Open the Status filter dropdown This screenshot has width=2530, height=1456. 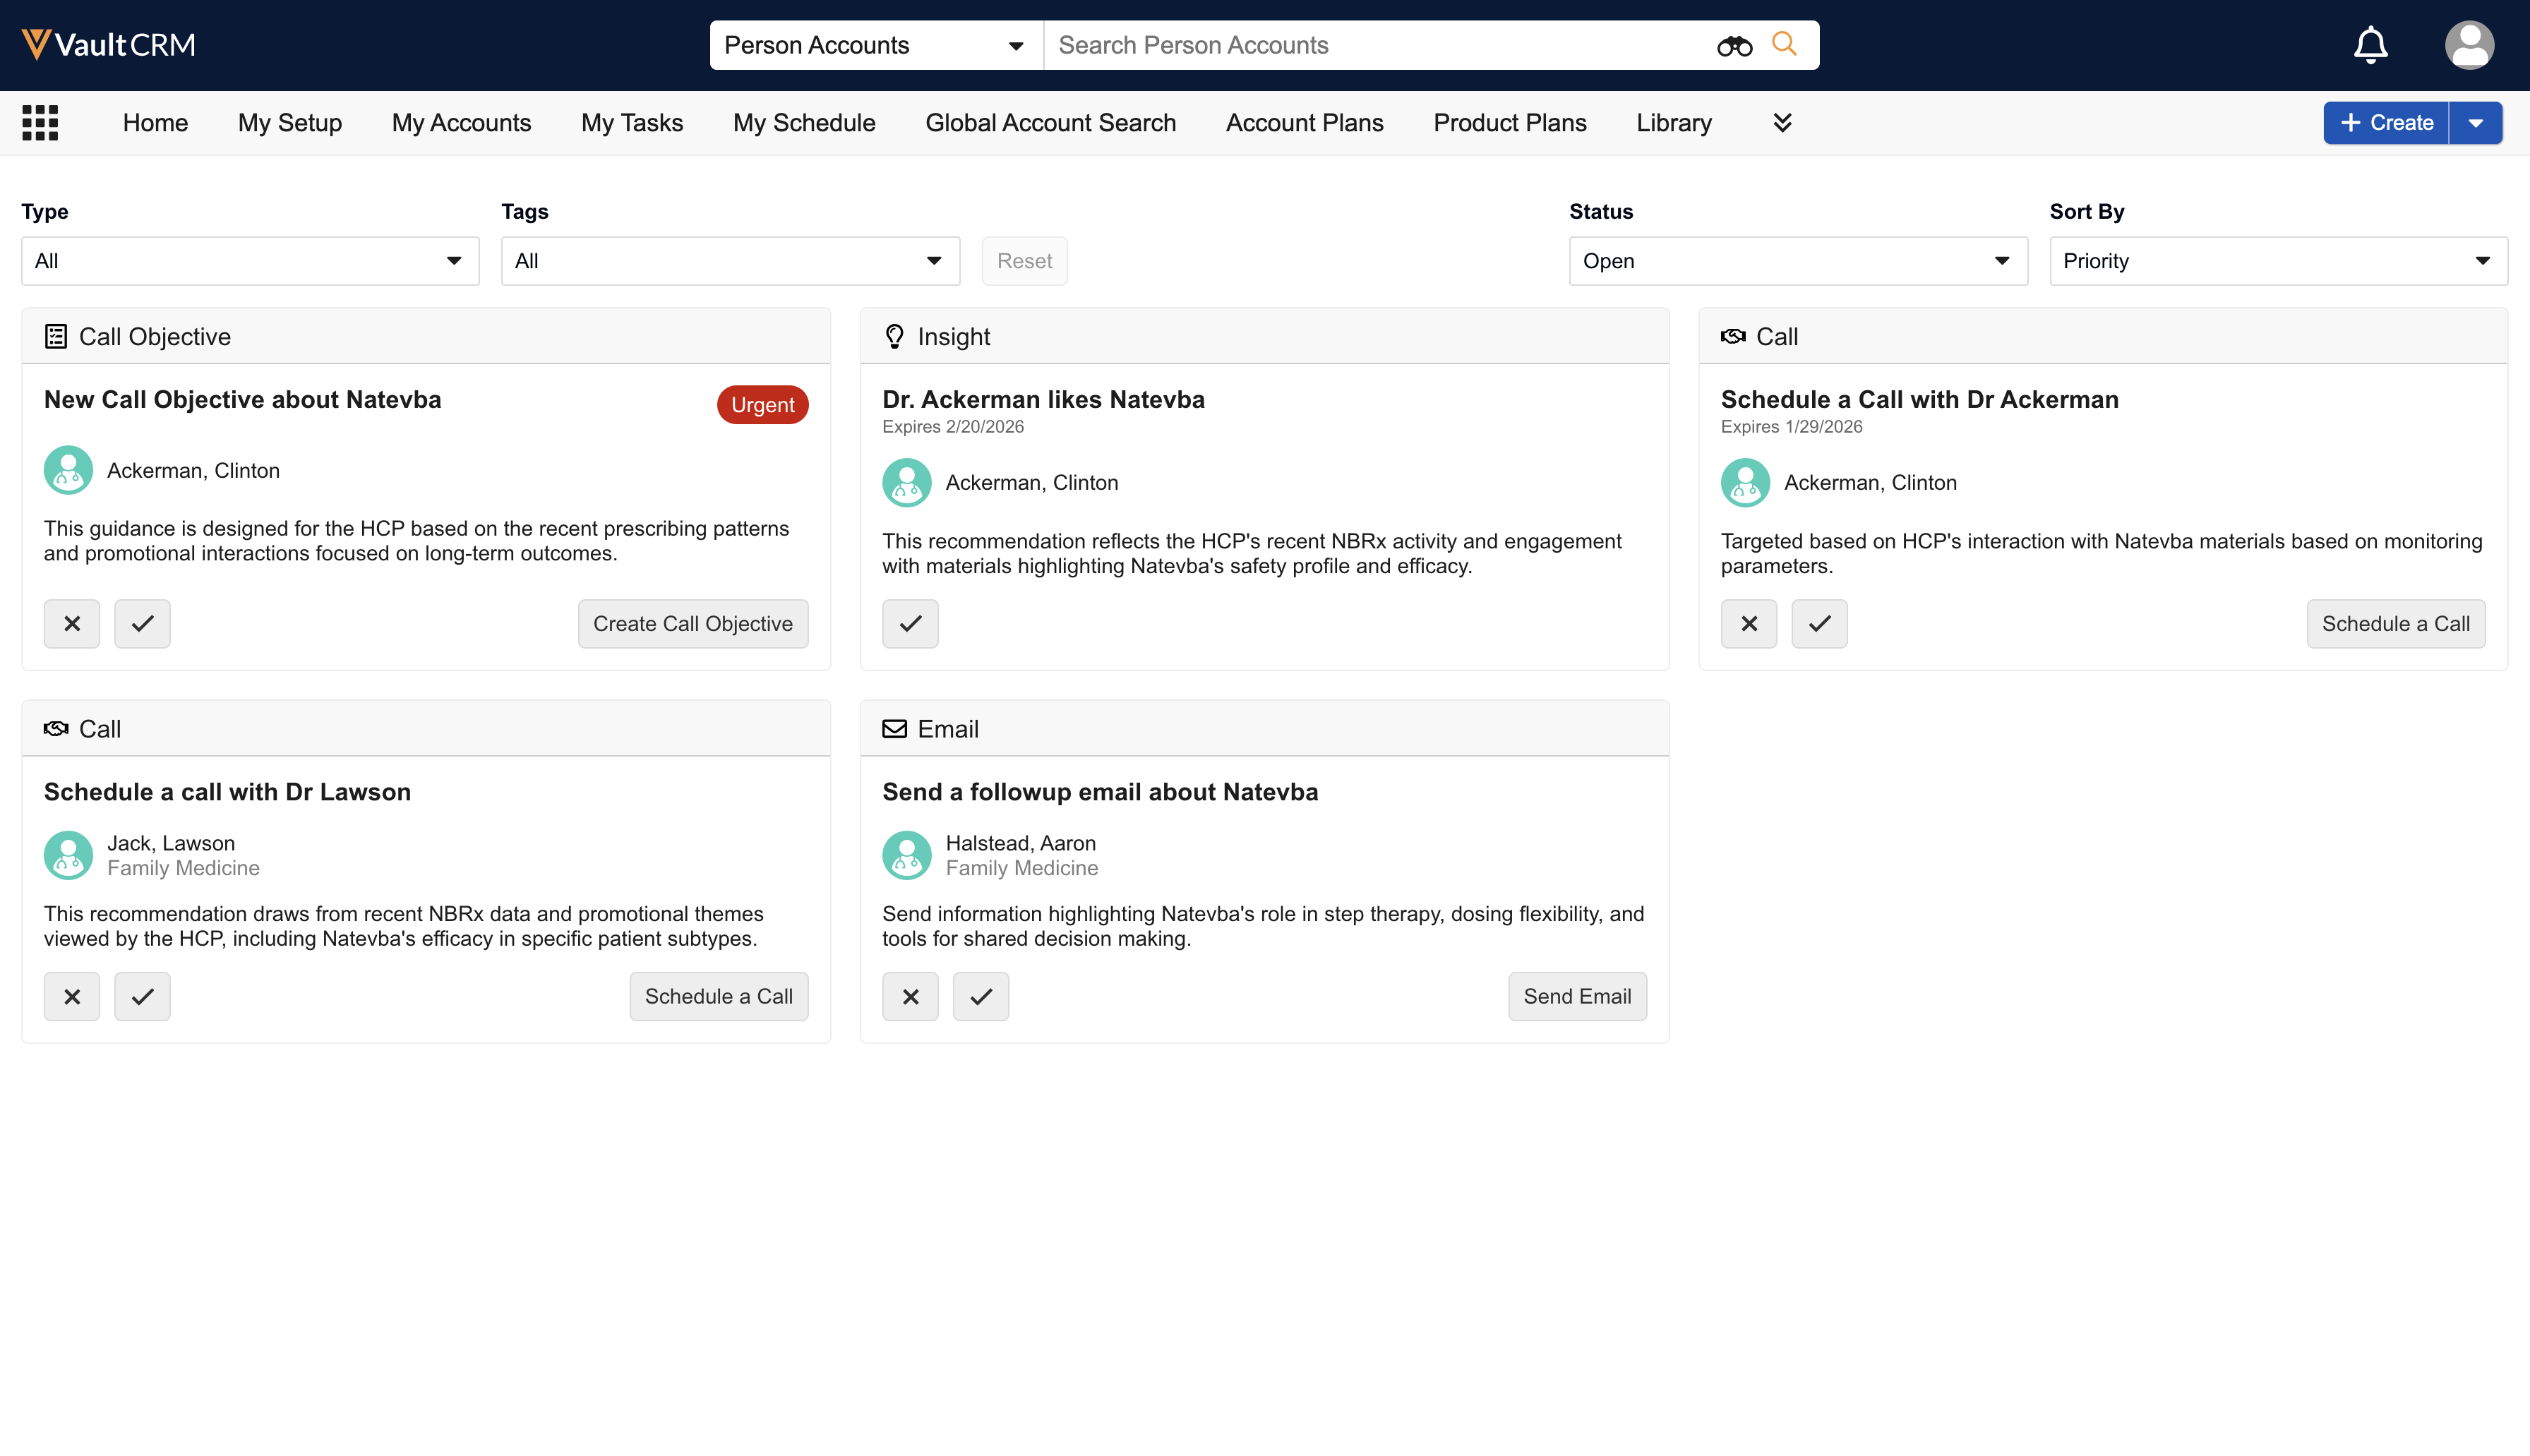click(1797, 261)
